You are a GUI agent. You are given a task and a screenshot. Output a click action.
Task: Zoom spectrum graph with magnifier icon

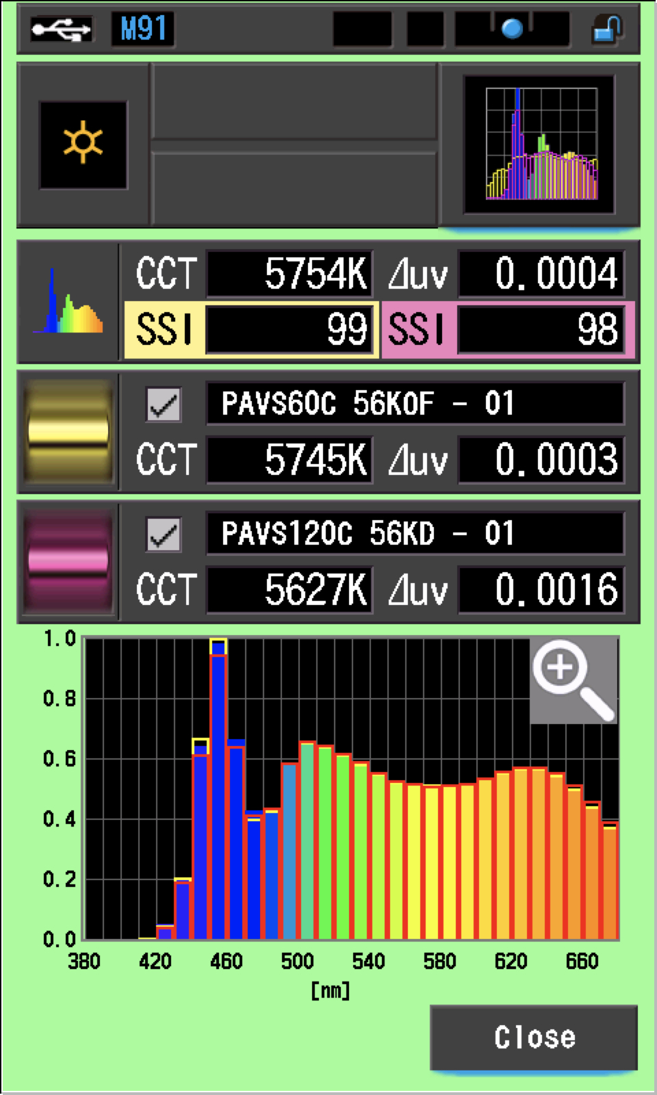click(574, 680)
